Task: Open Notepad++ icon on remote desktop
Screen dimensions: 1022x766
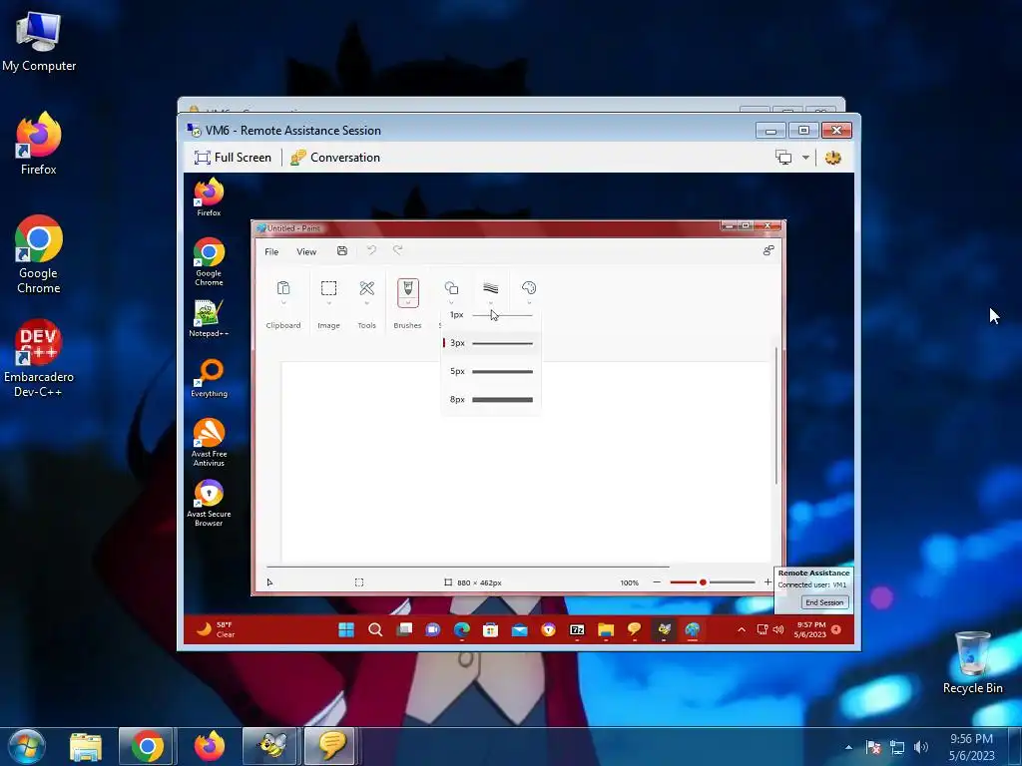Action: tap(209, 318)
